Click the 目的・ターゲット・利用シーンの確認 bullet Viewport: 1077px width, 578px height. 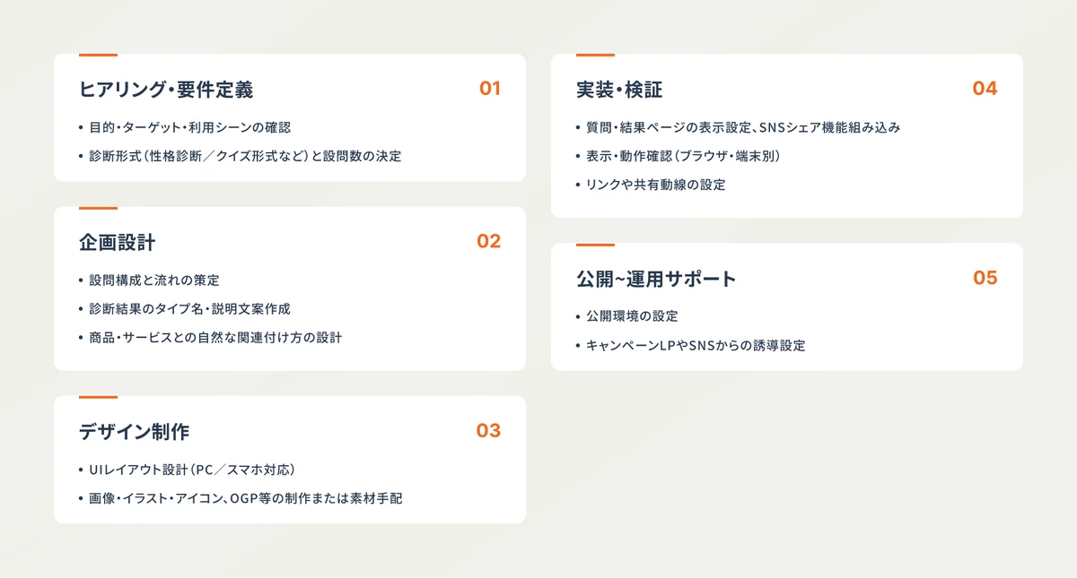189,128
